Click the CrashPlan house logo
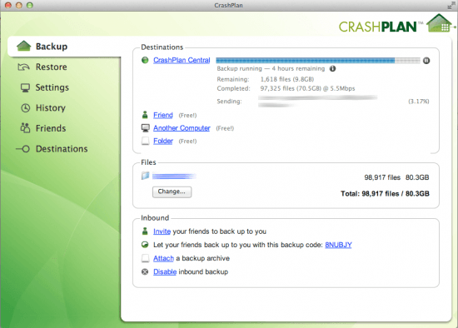The height and width of the screenshot is (328, 458). tap(440, 23)
